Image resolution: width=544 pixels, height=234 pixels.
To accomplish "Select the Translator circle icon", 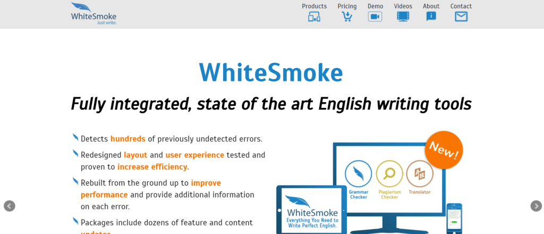I will click(420, 173).
